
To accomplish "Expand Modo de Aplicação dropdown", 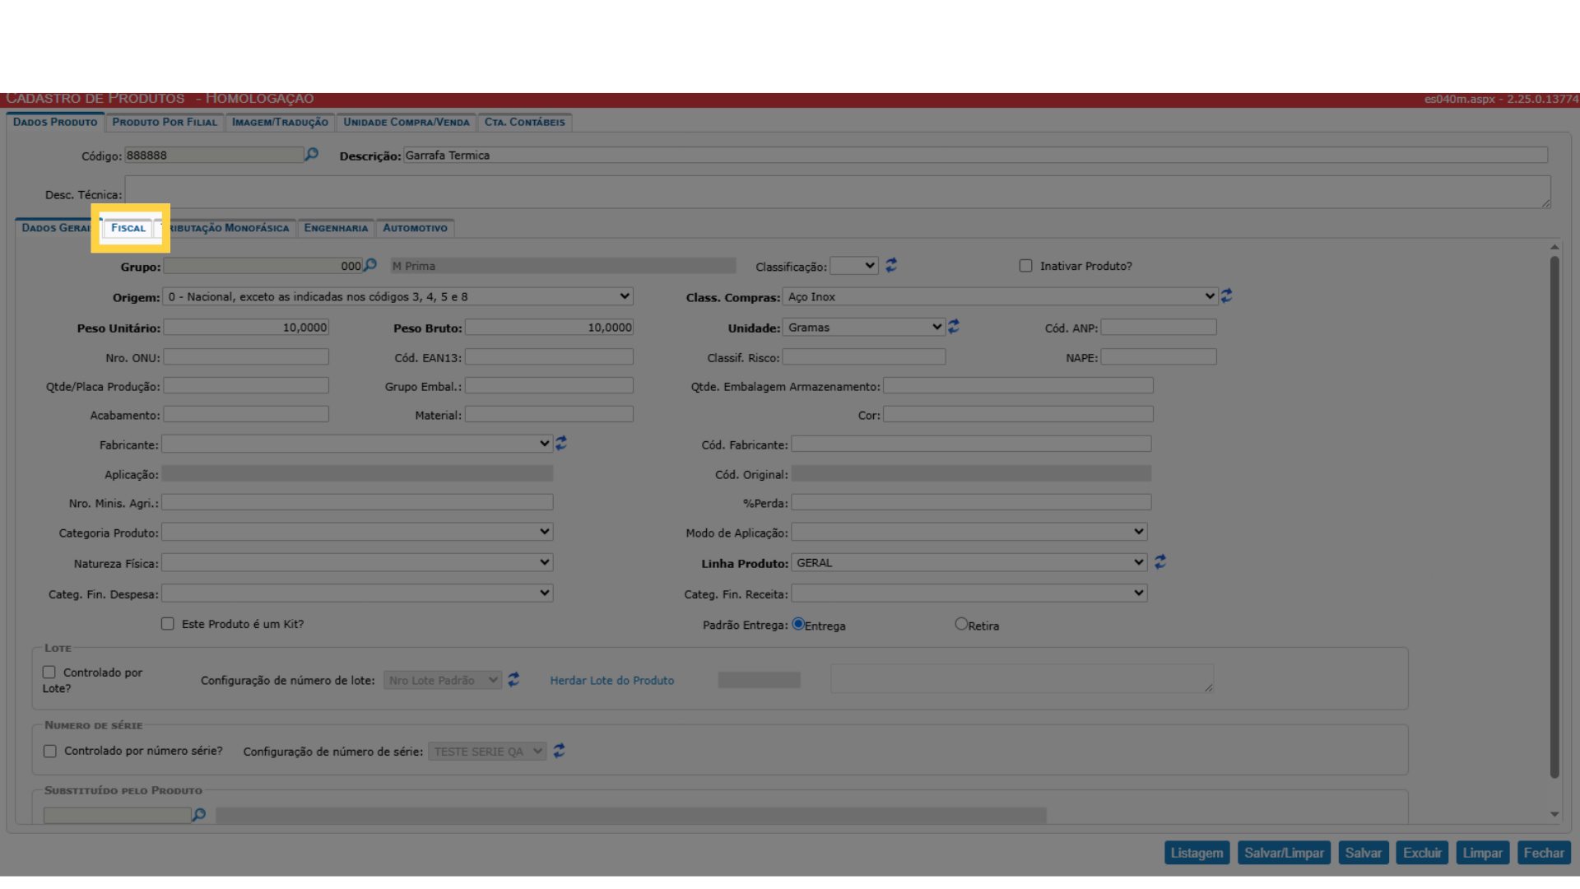I will 969,532.
